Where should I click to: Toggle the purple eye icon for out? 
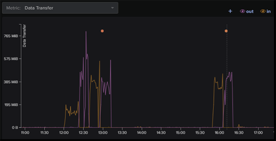(x=243, y=11)
